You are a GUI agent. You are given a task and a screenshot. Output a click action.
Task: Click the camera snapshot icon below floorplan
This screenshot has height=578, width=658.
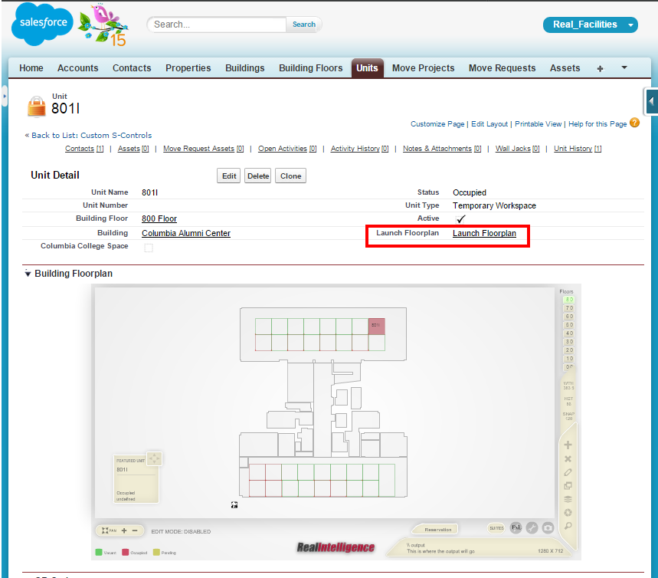coord(548,528)
